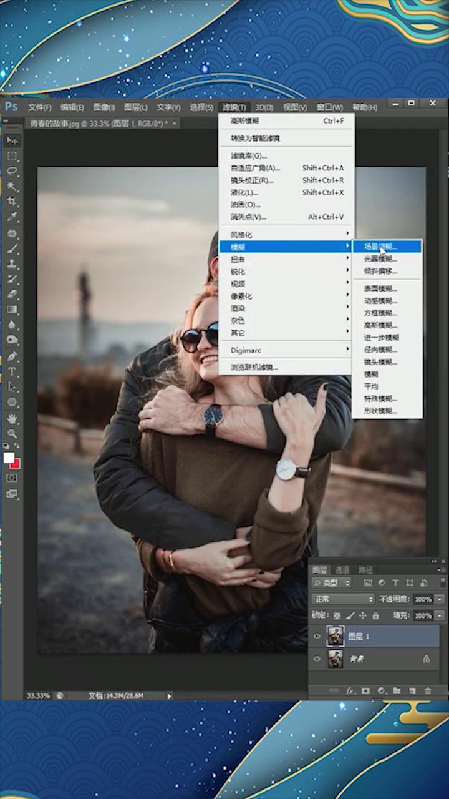Create a new adjustment layer

(381, 691)
